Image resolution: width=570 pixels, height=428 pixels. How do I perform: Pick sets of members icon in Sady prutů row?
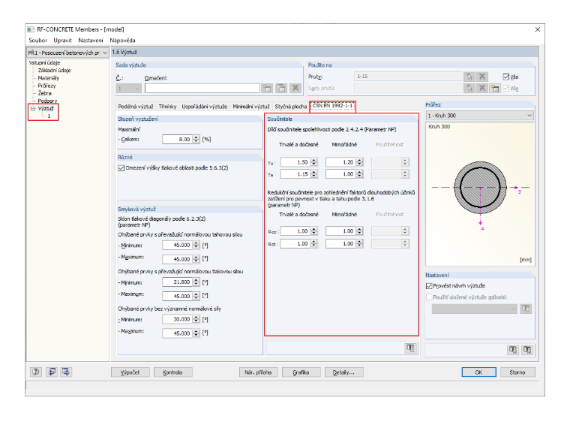[469, 88]
